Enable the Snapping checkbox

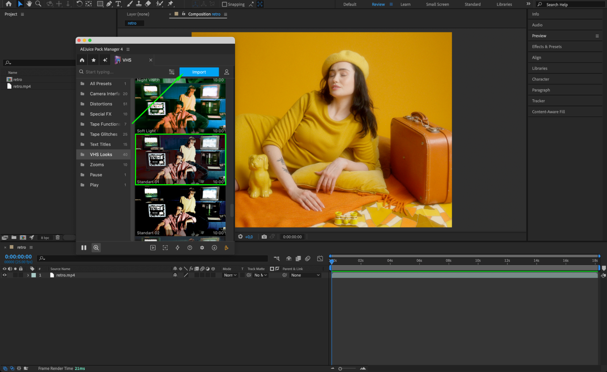click(224, 4)
